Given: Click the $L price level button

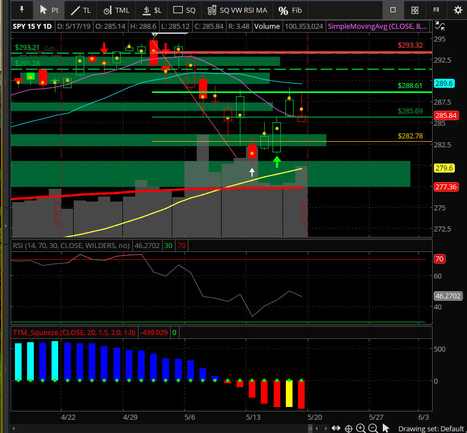Looking at the screenshot, I should tap(152, 10).
